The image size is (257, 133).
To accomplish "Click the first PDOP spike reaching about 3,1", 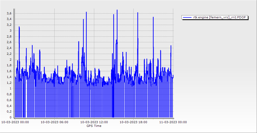I will [x=19, y=27].
